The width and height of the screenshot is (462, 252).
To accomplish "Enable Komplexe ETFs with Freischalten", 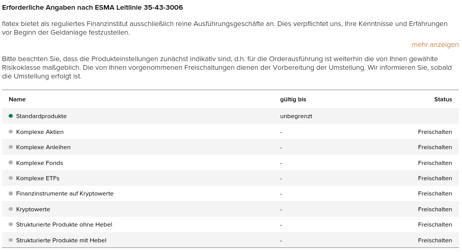I will click(434, 178).
